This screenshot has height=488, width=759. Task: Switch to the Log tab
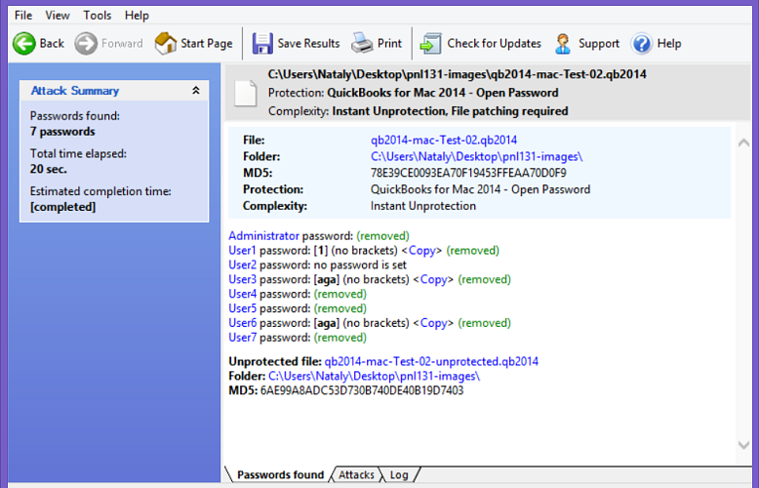pyautogui.click(x=399, y=475)
